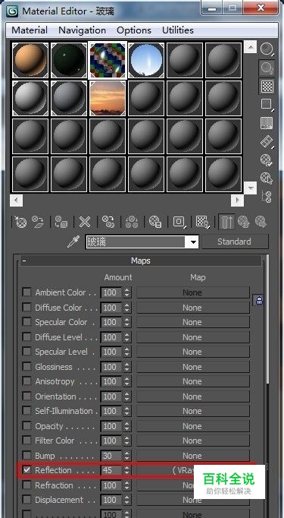Collapse the Maps rollout
284x518 pixels.
coord(141,261)
